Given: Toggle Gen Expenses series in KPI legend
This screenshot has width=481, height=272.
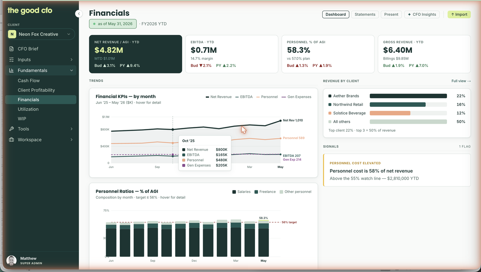Looking at the screenshot, I should click(296, 97).
